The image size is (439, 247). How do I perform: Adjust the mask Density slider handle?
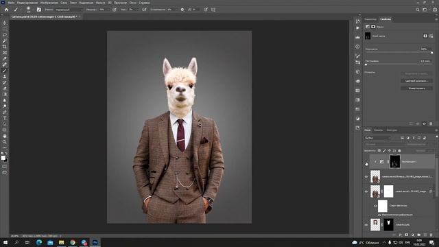coord(431,53)
